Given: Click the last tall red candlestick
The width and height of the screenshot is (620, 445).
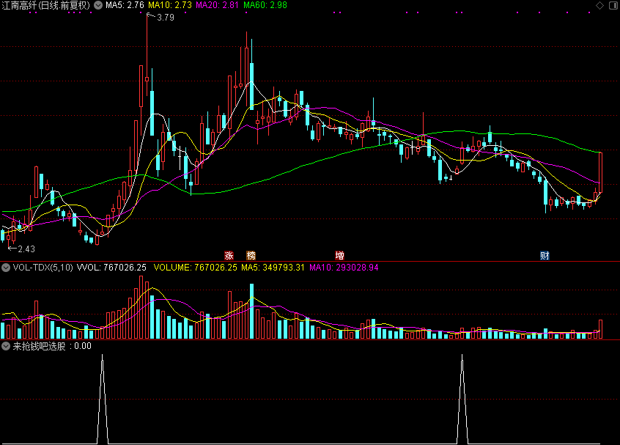Looking at the screenshot, I should tap(600, 170).
